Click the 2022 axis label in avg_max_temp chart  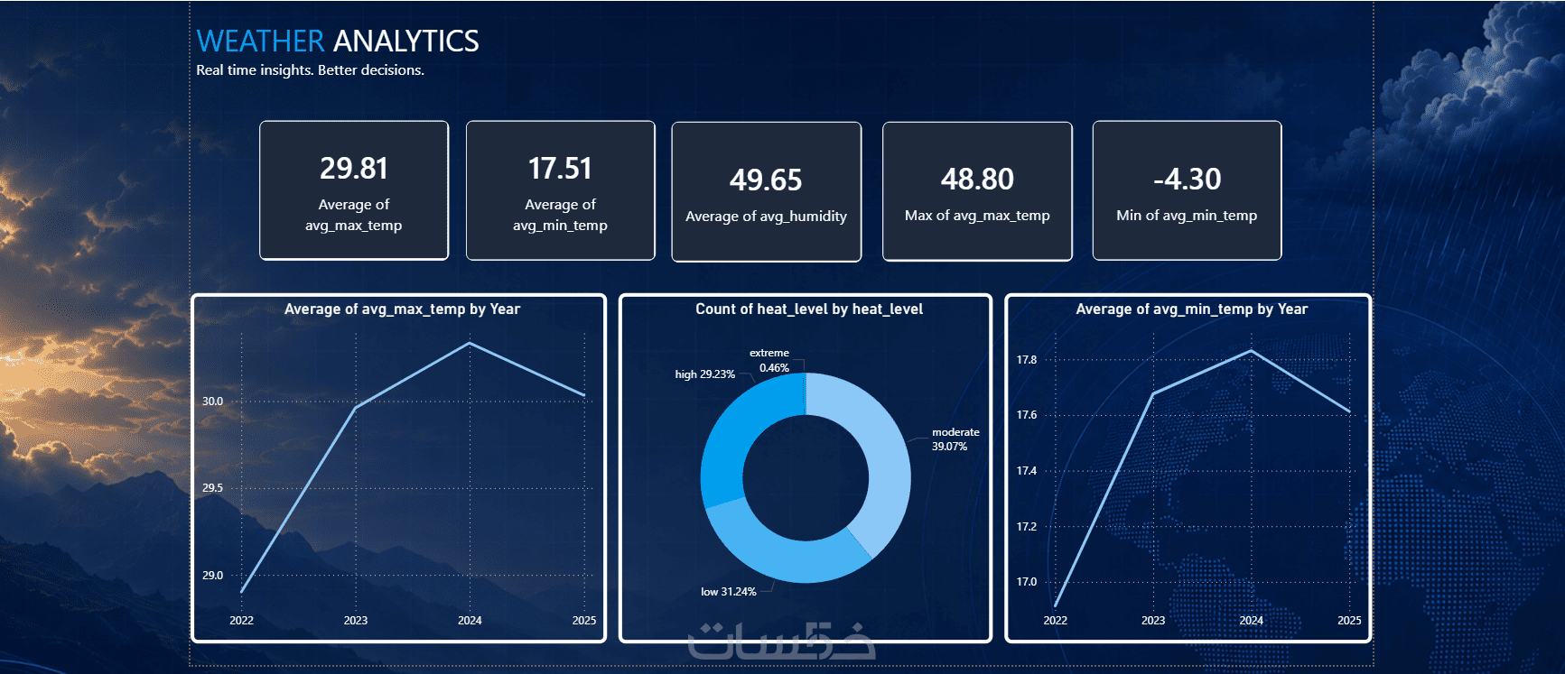241,621
